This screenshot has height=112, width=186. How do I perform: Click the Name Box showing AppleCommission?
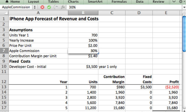tap(16, 7)
